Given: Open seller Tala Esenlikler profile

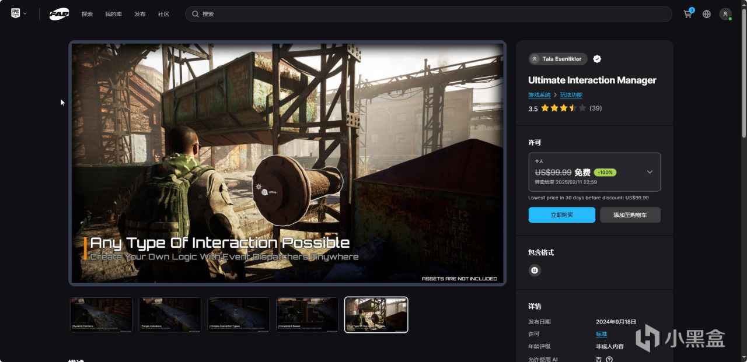Looking at the screenshot, I should [x=558, y=59].
